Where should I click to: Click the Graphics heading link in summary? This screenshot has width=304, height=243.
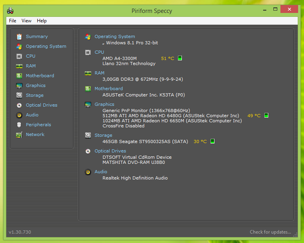click(104, 104)
